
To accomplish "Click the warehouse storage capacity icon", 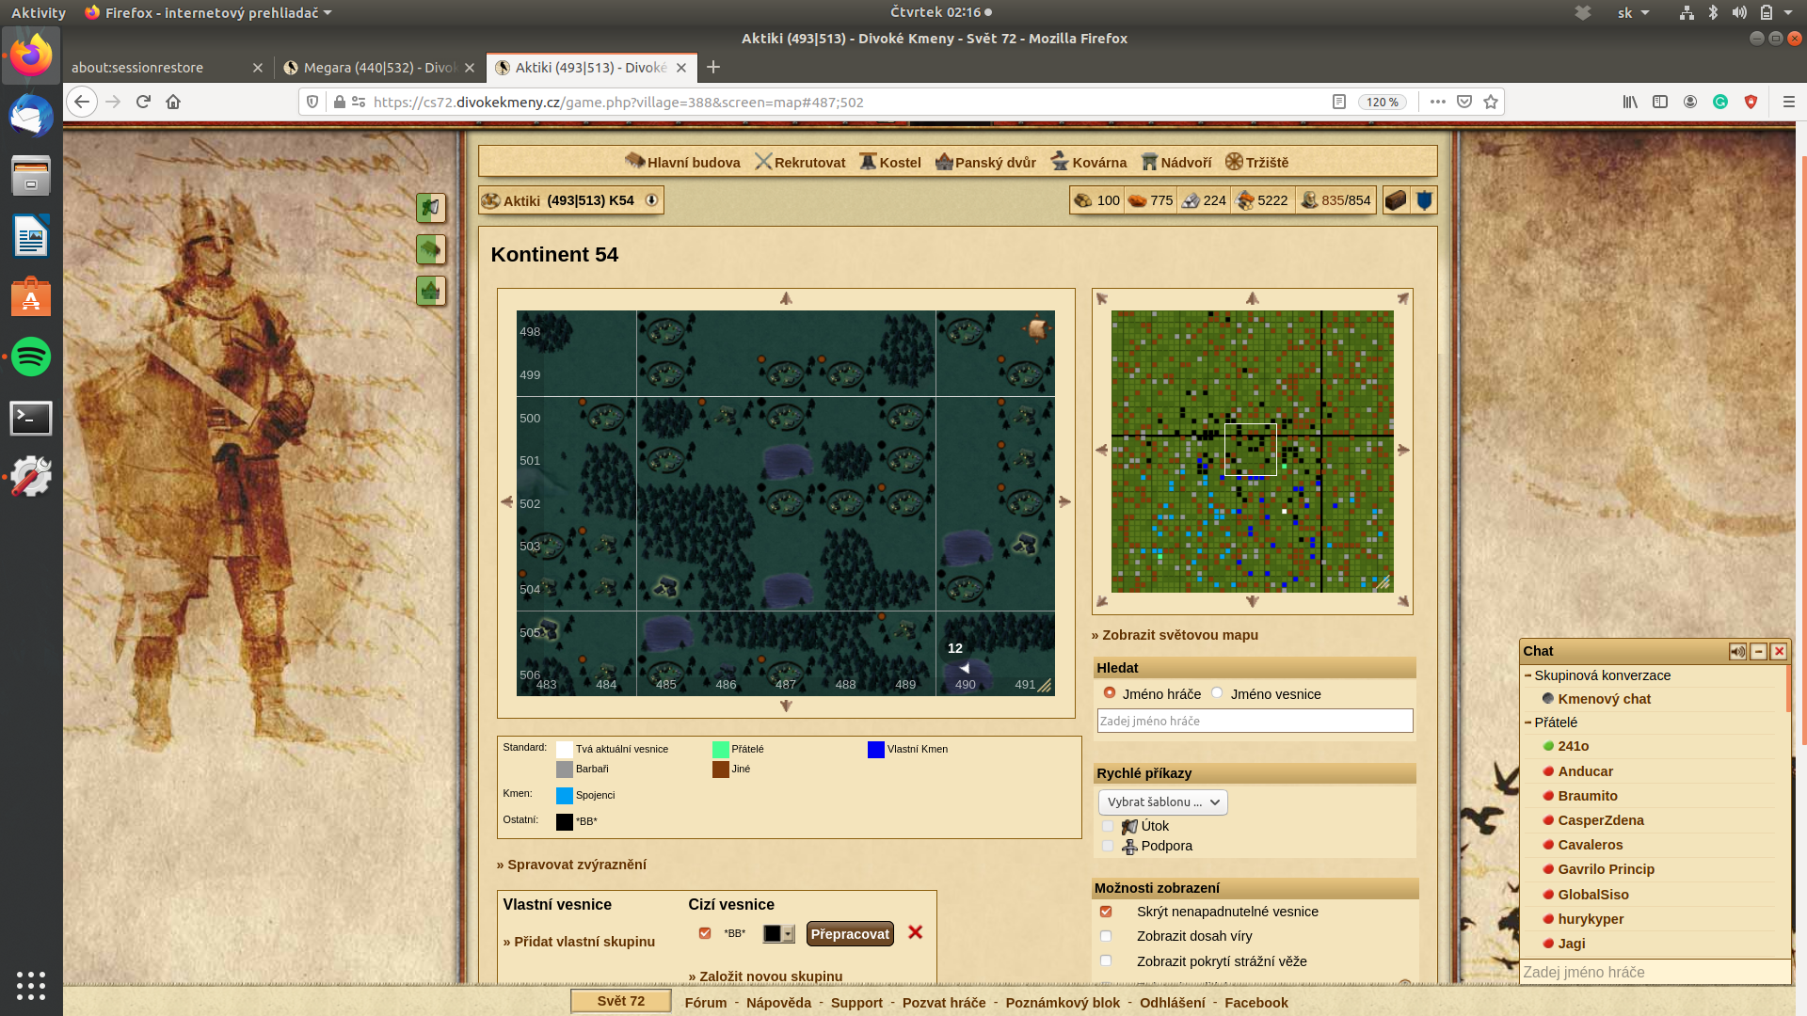I will pos(1245,200).
